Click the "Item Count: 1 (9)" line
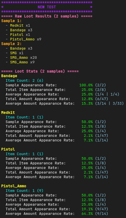126x218 pixels. point(24,190)
